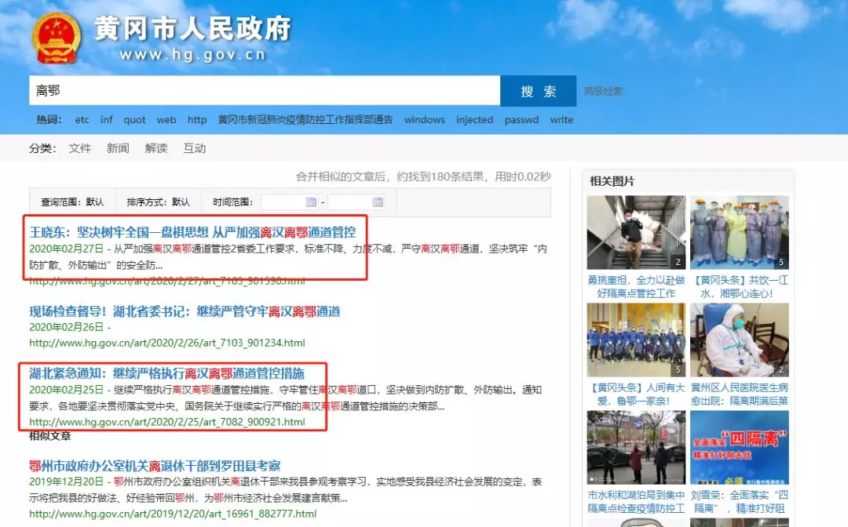Click the hot word 'passwd'
This screenshot has width=848, height=527.
point(521,120)
